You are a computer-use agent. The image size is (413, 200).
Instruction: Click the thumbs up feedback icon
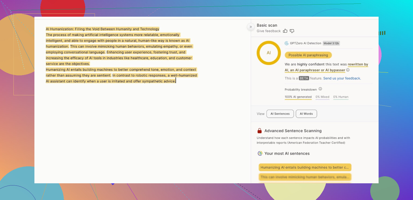click(285, 31)
